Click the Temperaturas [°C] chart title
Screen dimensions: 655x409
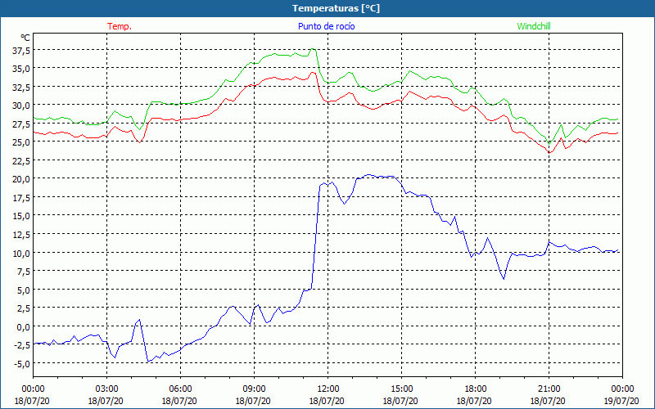coord(336,8)
